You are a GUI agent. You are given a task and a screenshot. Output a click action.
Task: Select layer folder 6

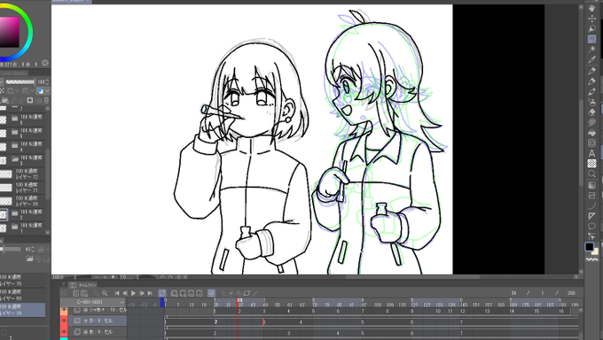[x=23, y=120]
